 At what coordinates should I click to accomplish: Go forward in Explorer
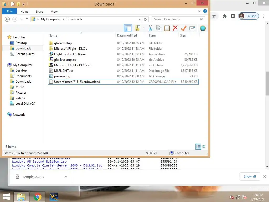tap(15, 19)
